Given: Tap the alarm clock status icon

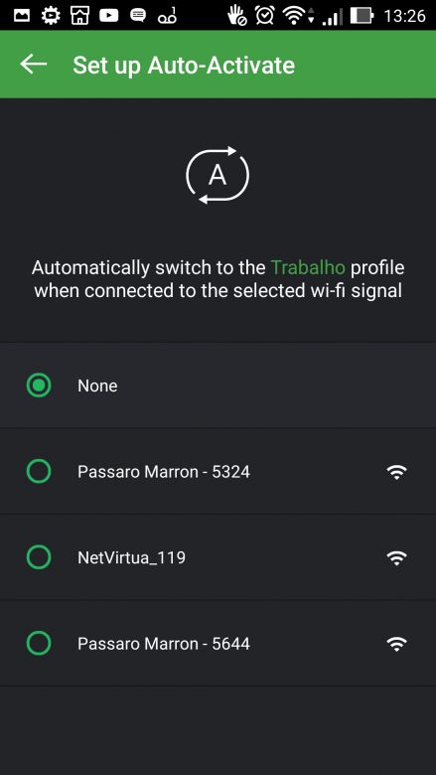Looking at the screenshot, I should [264, 15].
